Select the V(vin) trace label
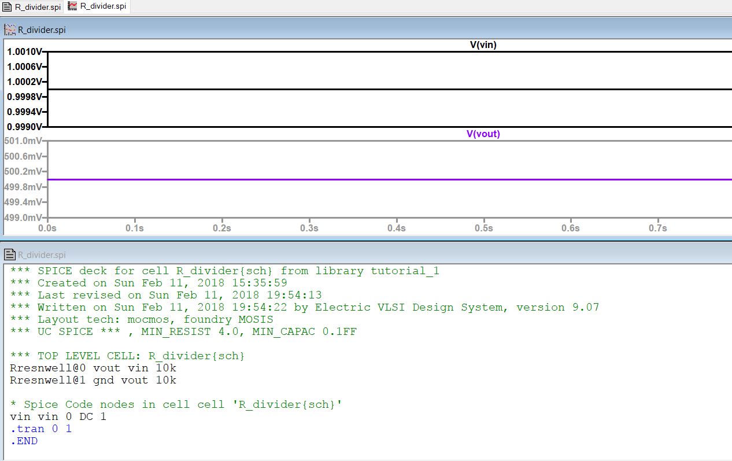The height and width of the screenshot is (461, 732). point(483,45)
